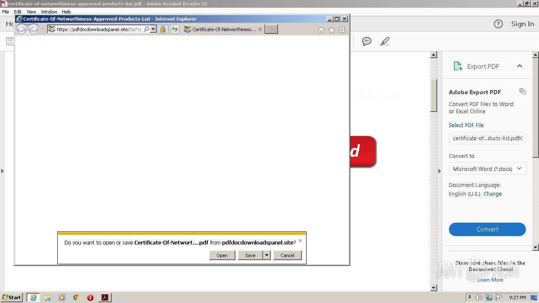The height and width of the screenshot is (303, 539).
Task: Click the Save icon in Acrobat toolbar
Action: tap(9, 41)
